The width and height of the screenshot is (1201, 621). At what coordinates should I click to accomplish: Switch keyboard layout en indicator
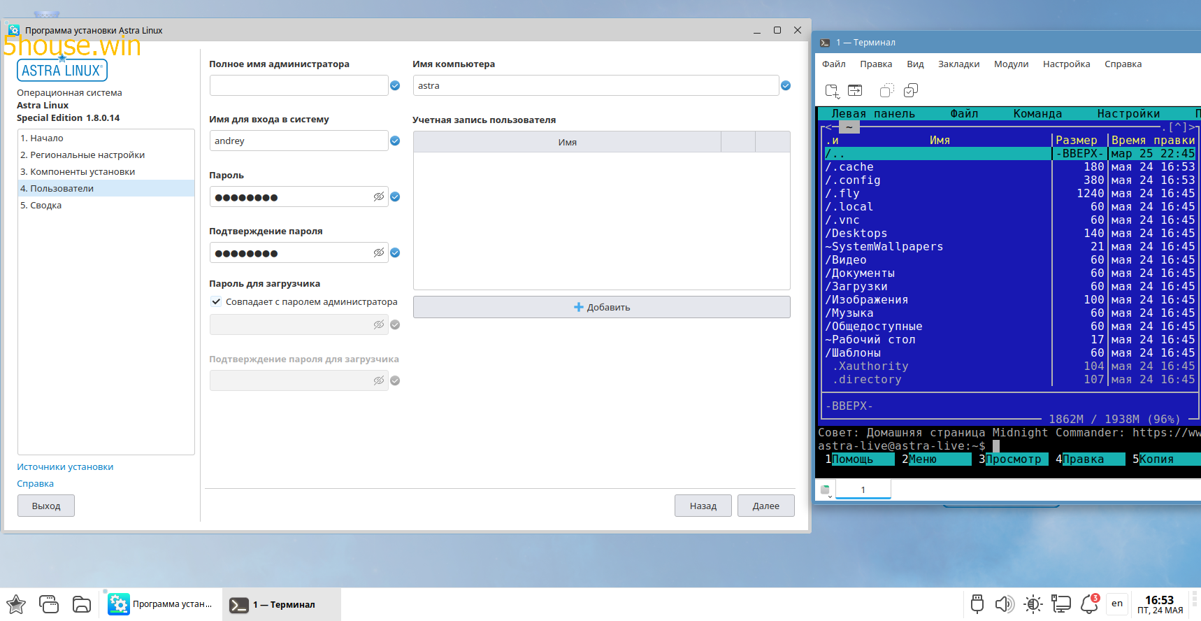(1117, 604)
